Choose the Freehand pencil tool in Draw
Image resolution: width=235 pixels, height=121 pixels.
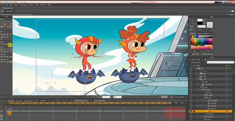[1, 24]
